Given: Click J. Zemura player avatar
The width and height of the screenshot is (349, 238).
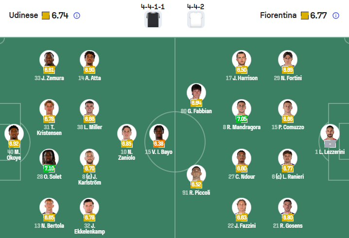Looking at the screenshot, I should tap(49, 59).
